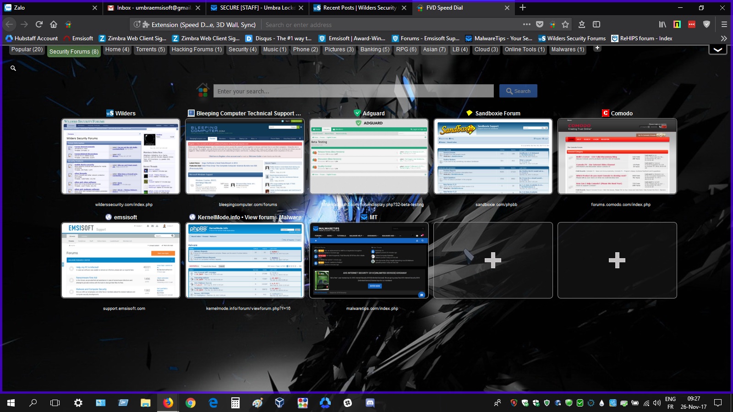Show more bookmarks with the overflow chevron

tap(724, 38)
